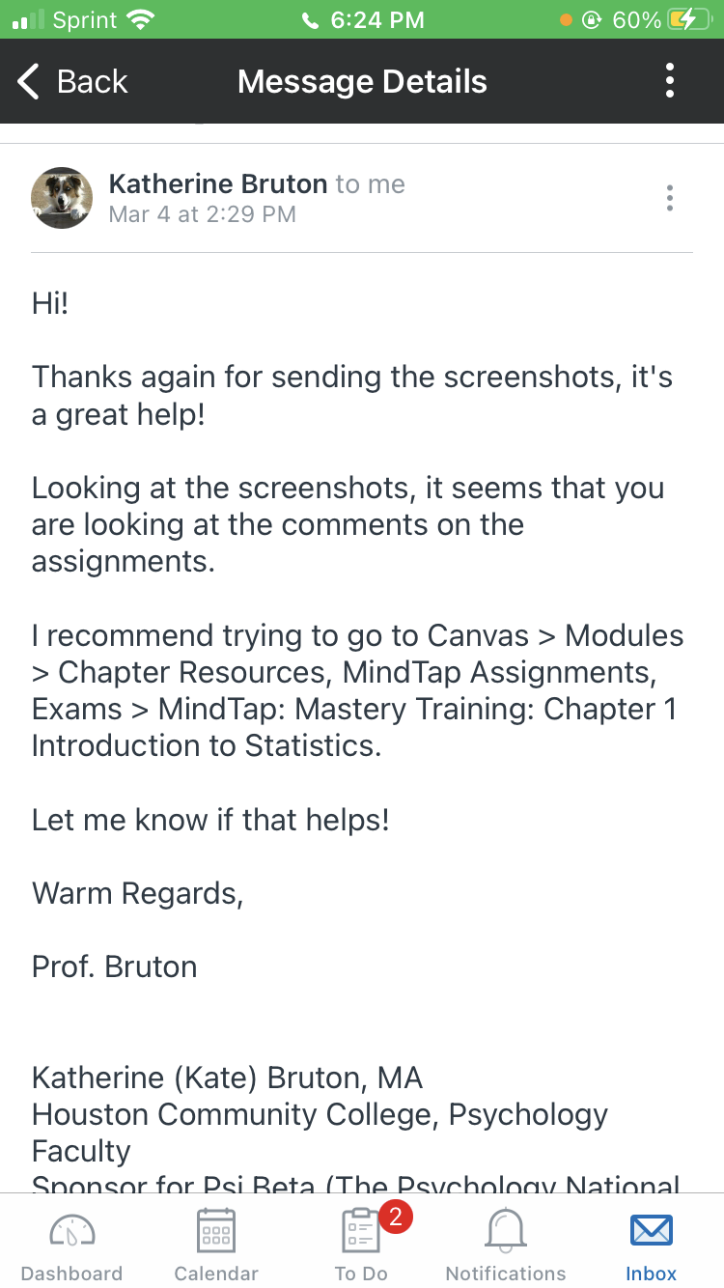The image size is (724, 1288).
Task: Select the sender name Katherine Bruton
Action: [x=218, y=183]
